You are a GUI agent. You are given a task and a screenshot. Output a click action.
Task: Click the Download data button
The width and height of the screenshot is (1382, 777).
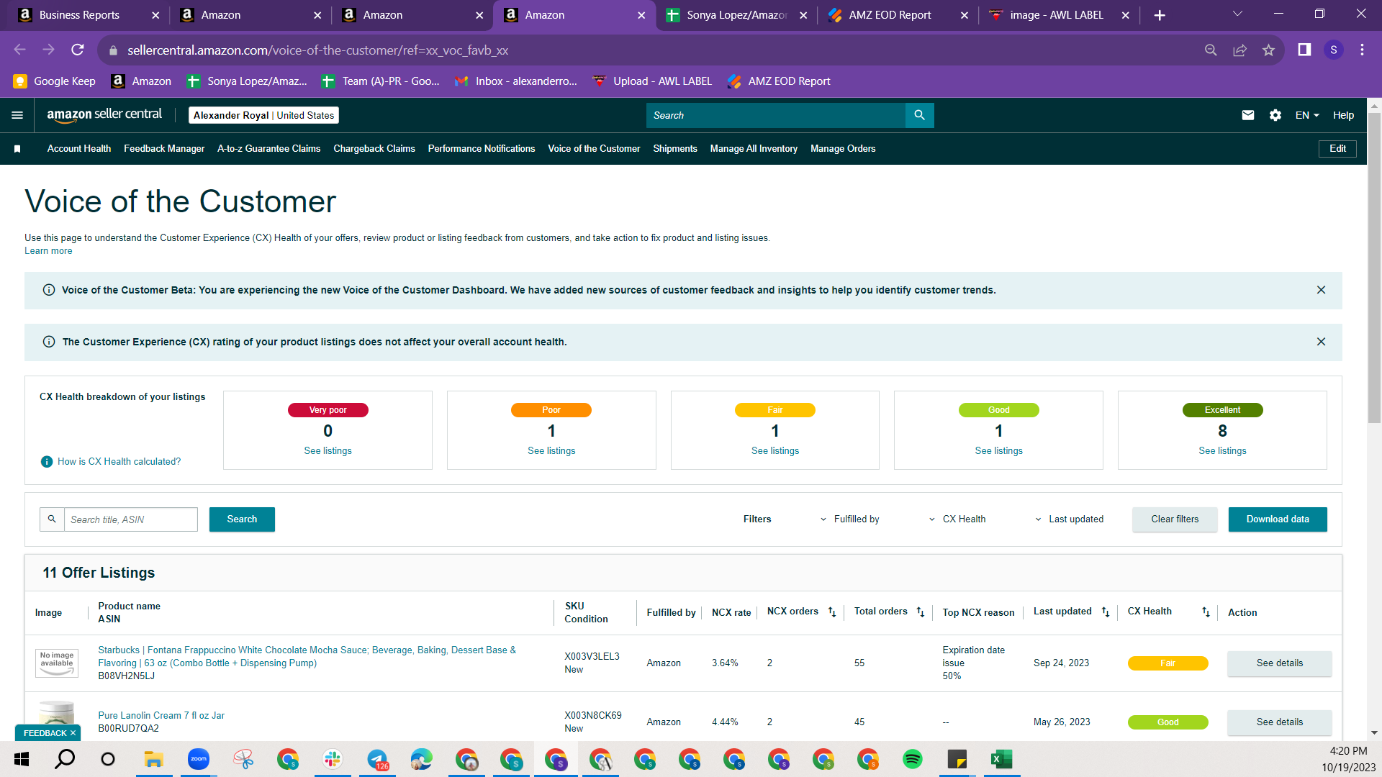coord(1278,519)
